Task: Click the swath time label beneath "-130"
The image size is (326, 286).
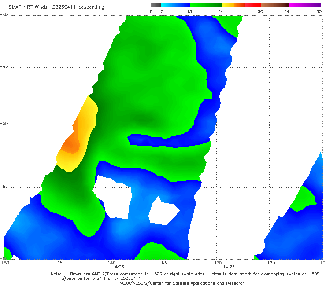Action: (x=229, y=267)
